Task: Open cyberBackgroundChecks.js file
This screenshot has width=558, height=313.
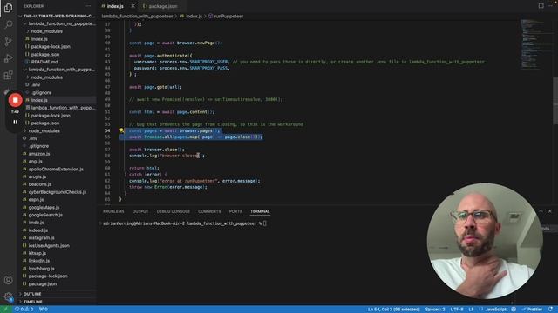Action: [57, 192]
